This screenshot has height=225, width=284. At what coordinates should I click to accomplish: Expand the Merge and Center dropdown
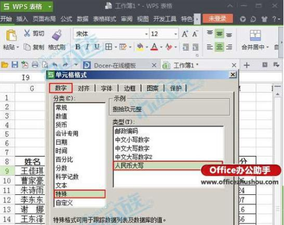point(268,47)
